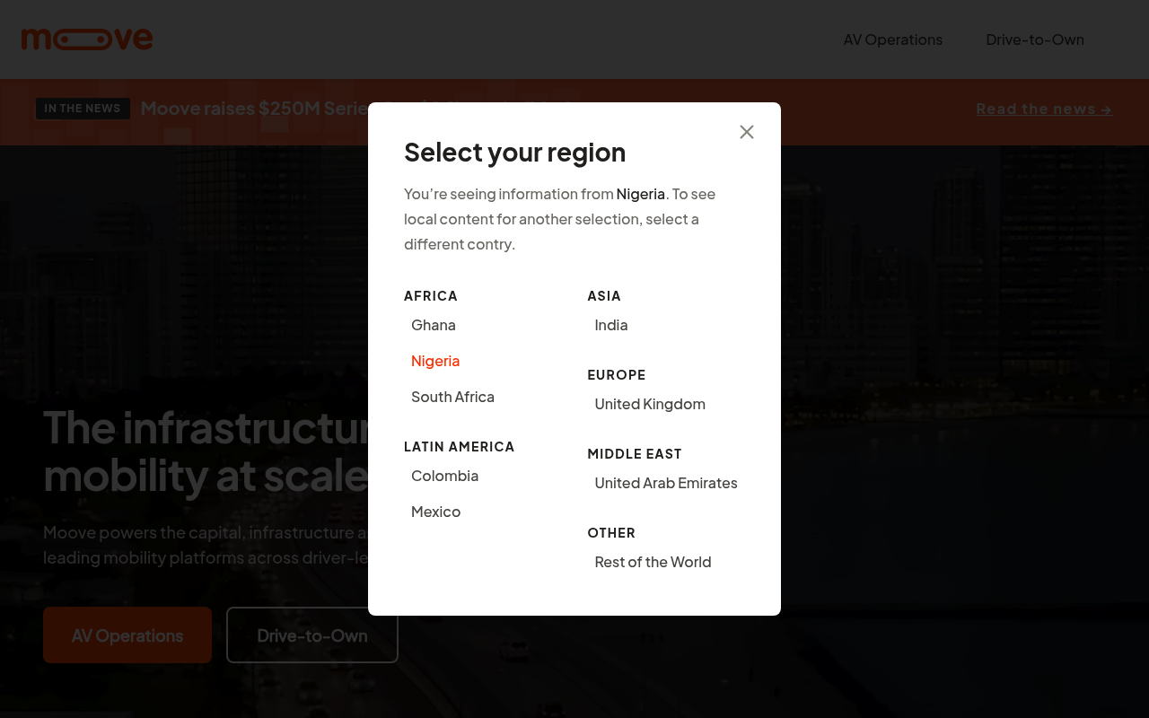Screen dimensions: 1149x718
Task: Click the MIDDLE EAST region heading
Action: pyautogui.click(x=635, y=454)
